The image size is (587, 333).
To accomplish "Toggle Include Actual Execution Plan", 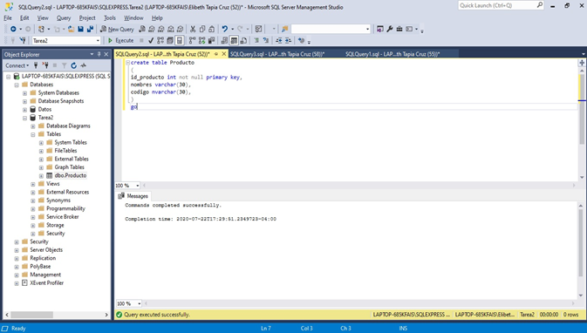I will 193,40.
